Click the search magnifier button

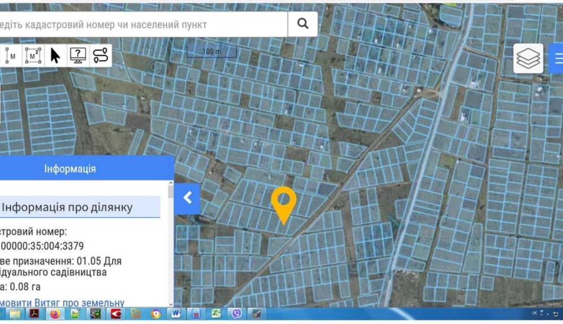(302, 24)
